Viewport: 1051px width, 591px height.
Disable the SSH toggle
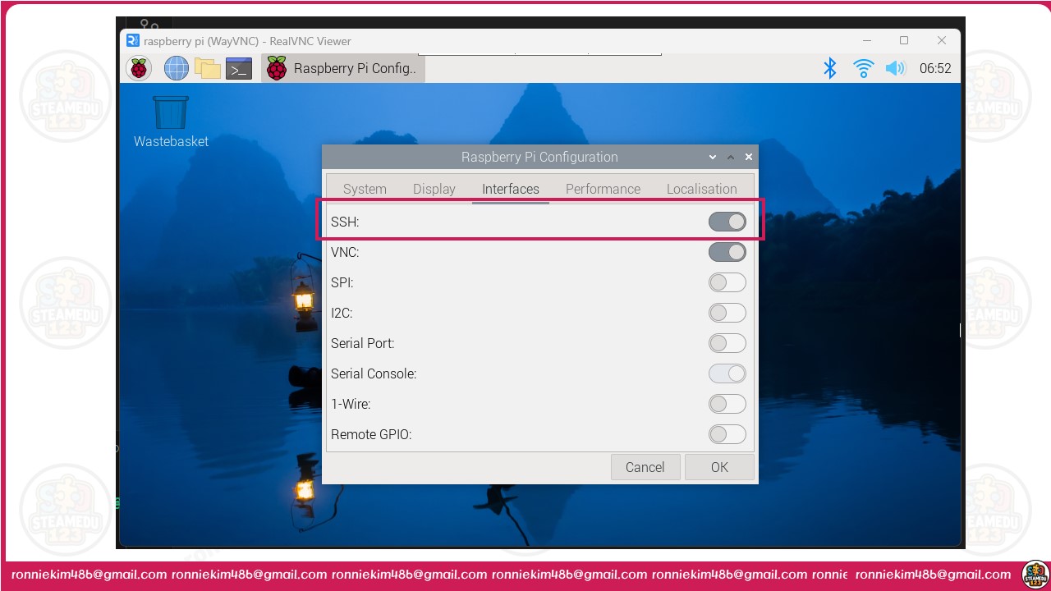pyautogui.click(x=727, y=222)
